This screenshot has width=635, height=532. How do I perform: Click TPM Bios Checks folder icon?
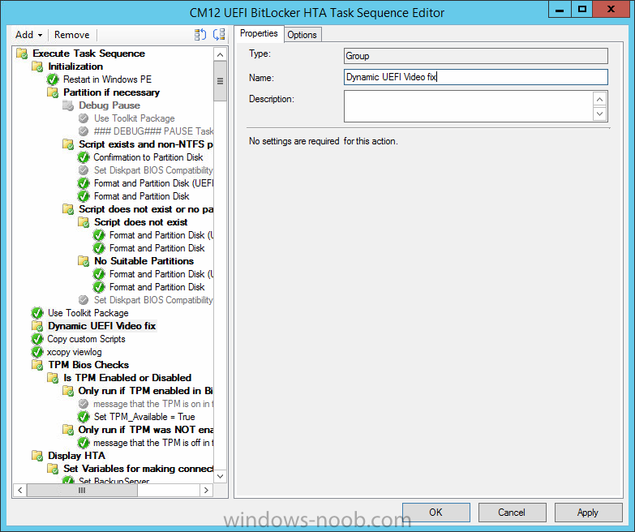[x=37, y=365]
